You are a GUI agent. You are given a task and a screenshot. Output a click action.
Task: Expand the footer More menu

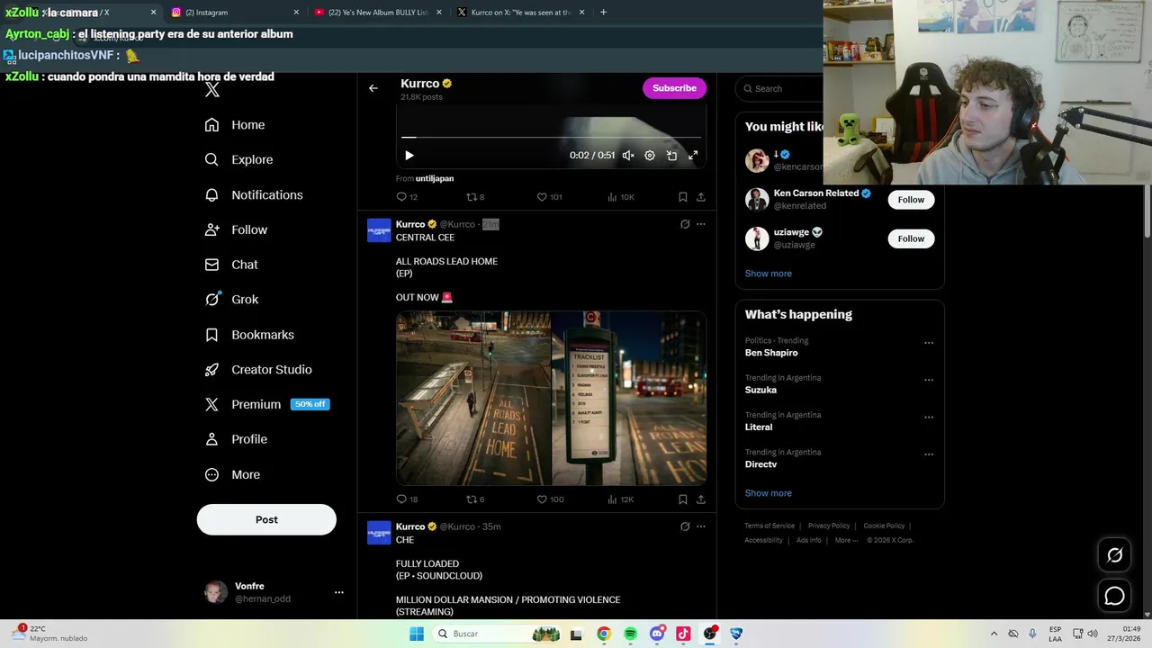coord(846,540)
